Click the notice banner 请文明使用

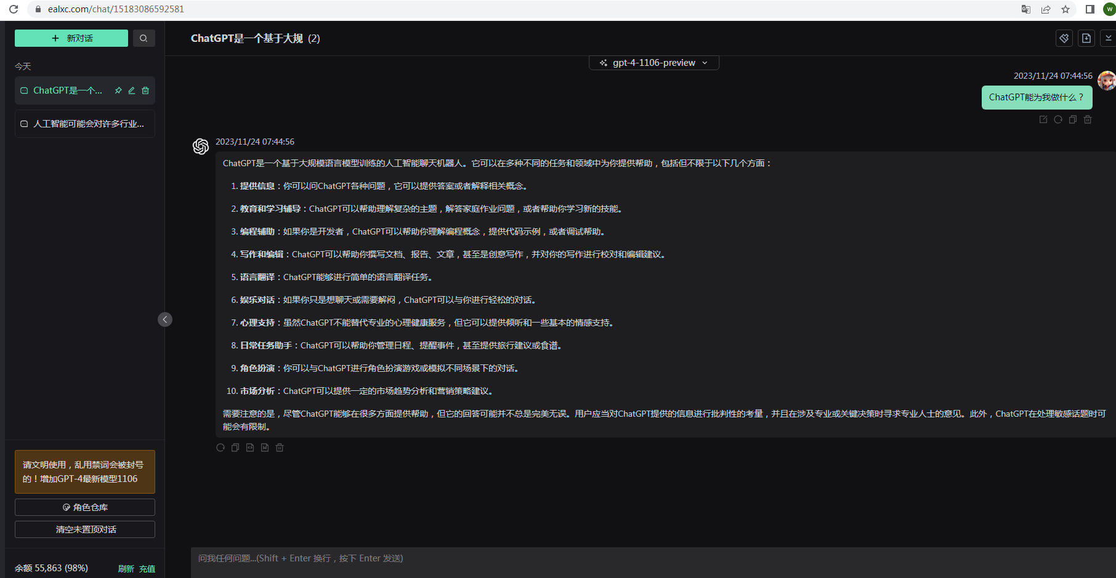(x=85, y=472)
